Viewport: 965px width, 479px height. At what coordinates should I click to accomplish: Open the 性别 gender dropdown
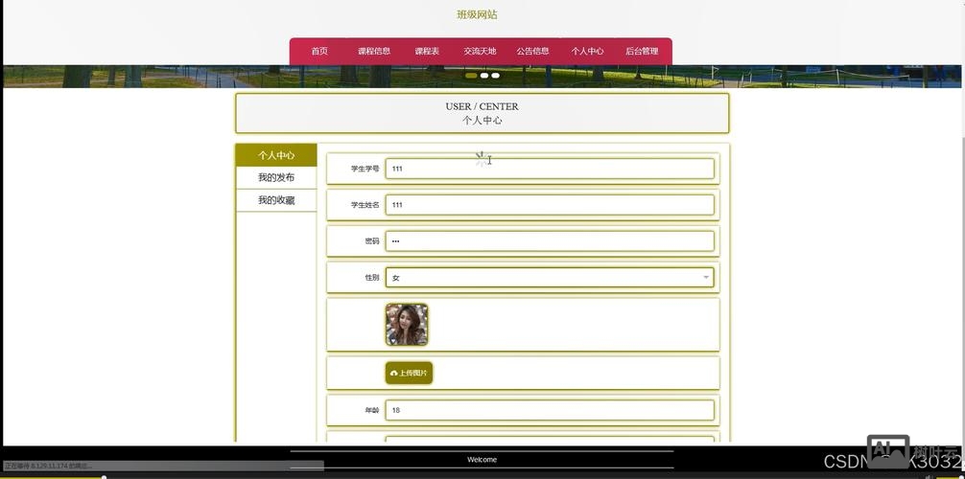(x=550, y=278)
